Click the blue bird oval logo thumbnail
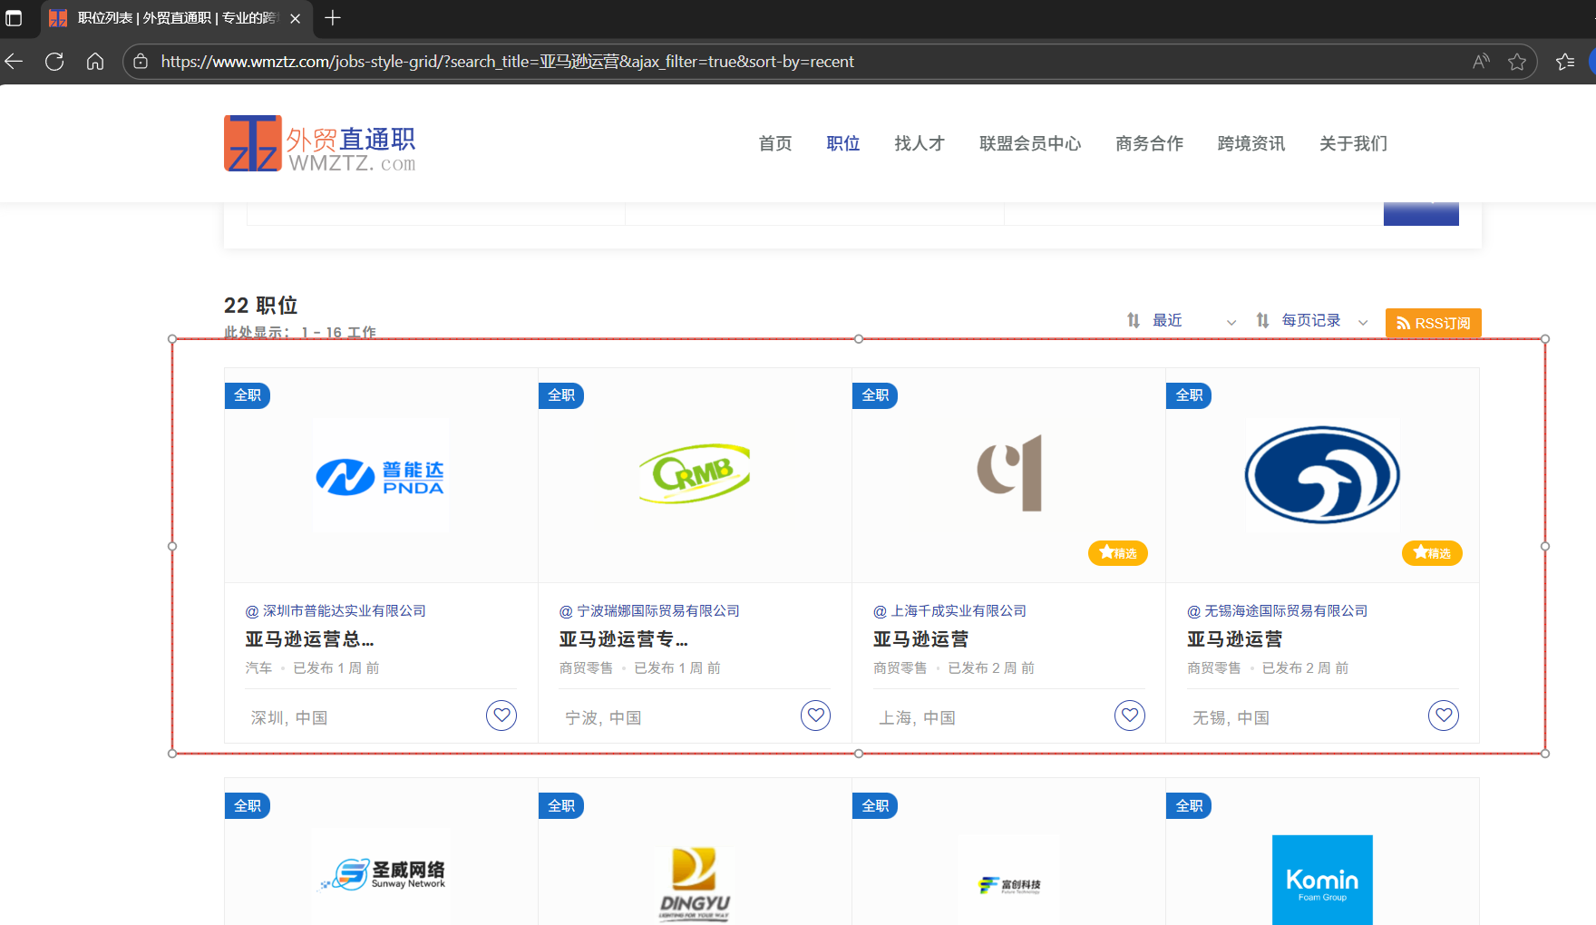 (x=1322, y=474)
